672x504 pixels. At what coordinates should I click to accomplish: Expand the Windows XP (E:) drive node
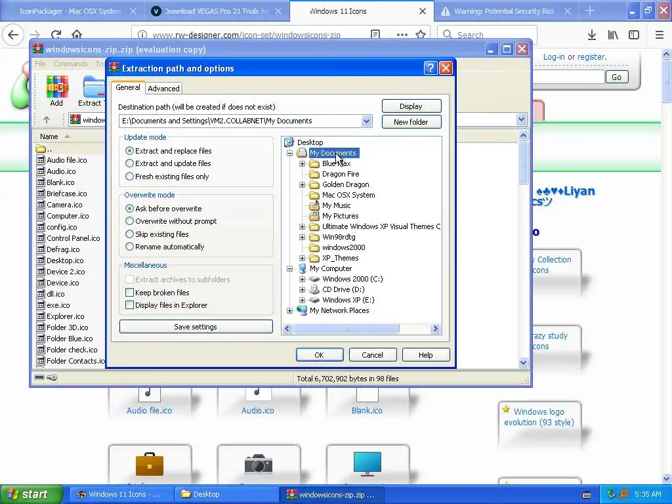[302, 300]
